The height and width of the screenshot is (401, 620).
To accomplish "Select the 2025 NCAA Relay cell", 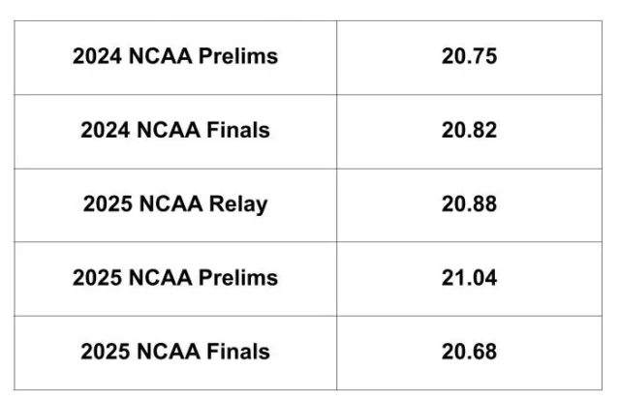I will click(x=175, y=205).
